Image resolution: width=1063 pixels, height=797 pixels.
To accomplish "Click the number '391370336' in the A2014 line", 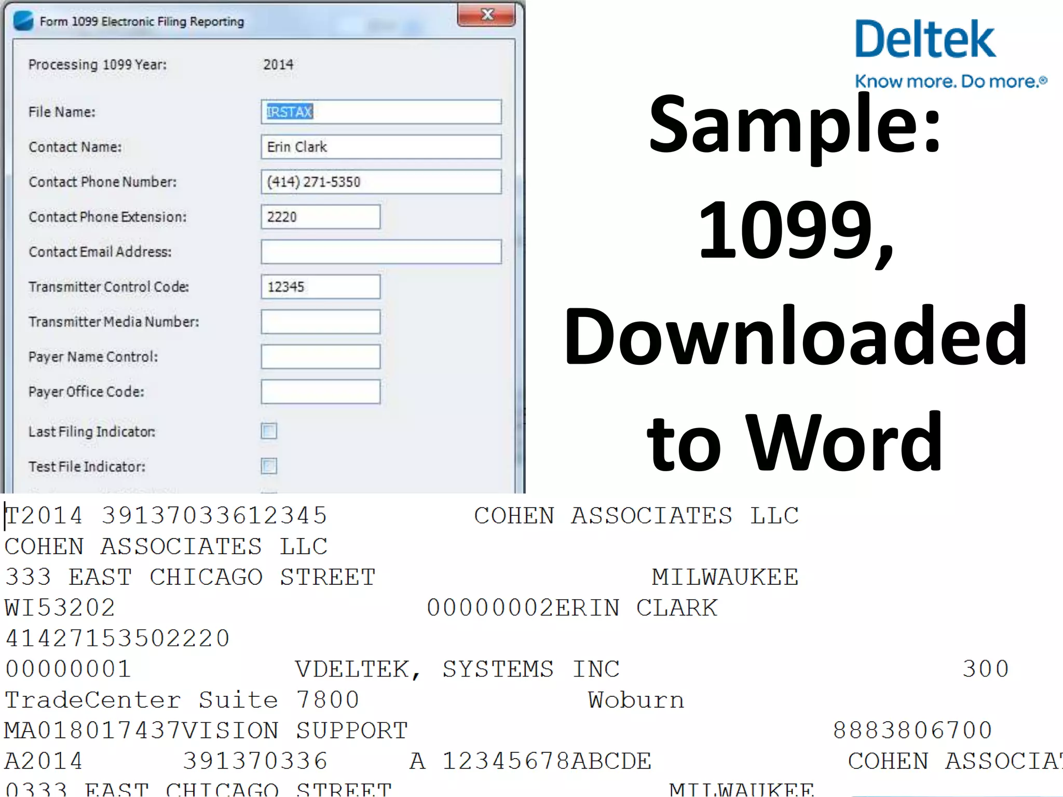I will point(255,761).
